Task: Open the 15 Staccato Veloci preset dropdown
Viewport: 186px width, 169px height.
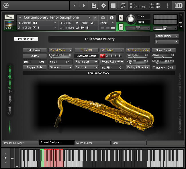Action: 138,50
